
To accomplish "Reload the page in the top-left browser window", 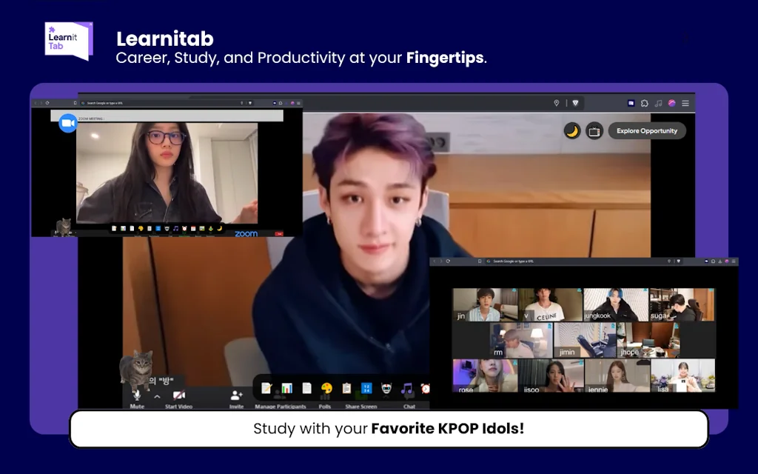I will (x=47, y=103).
